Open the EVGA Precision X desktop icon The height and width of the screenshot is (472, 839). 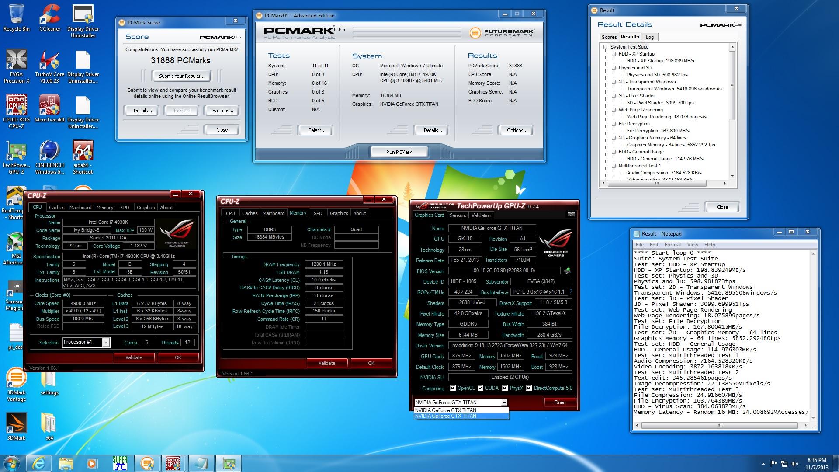click(17, 66)
